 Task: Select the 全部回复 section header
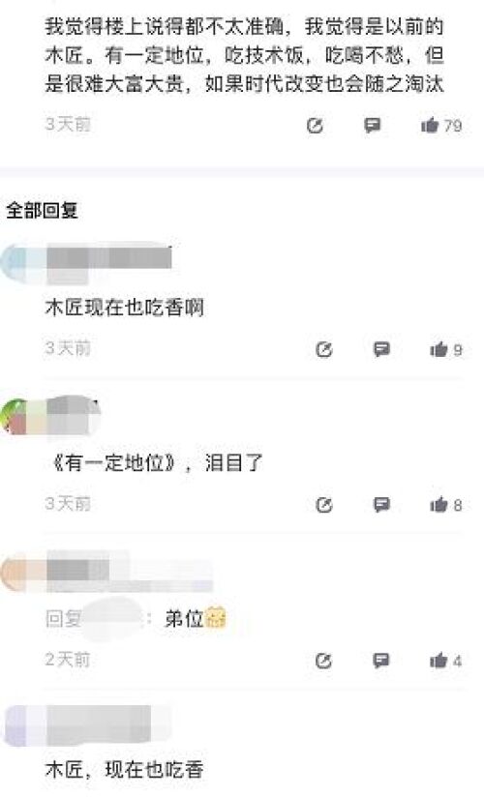(x=42, y=210)
